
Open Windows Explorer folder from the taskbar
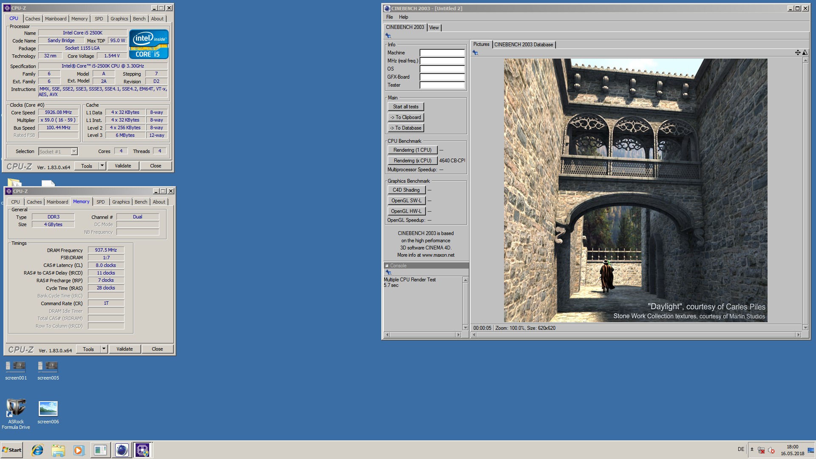[58, 450]
